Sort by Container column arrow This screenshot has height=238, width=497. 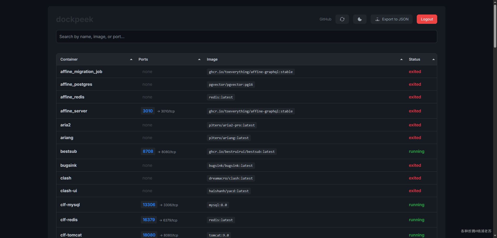131,59
